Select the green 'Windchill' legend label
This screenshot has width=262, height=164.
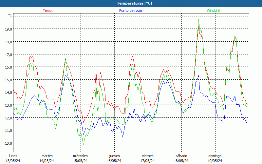click(x=214, y=10)
